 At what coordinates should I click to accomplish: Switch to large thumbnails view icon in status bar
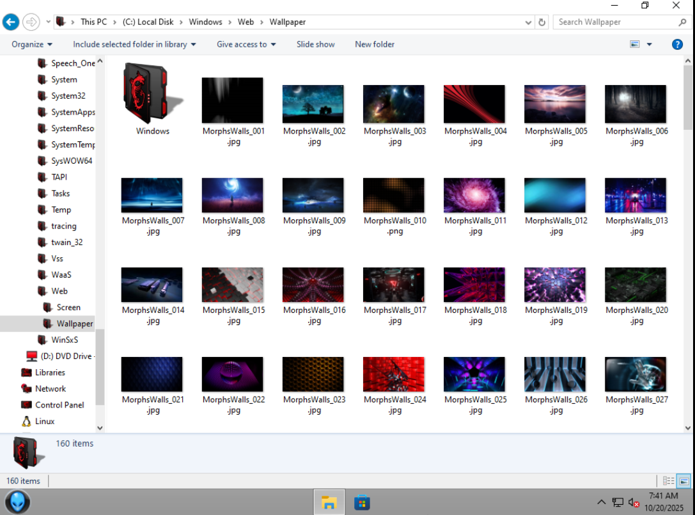pyautogui.click(x=684, y=481)
